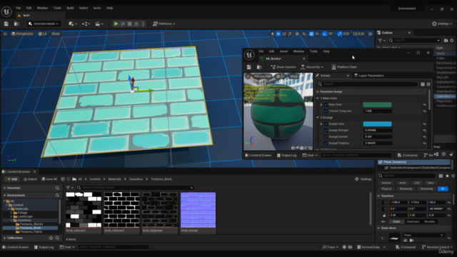The height and width of the screenshot is (257, 457).
Task: Click the Main Color green swatch
Action: 377,105
